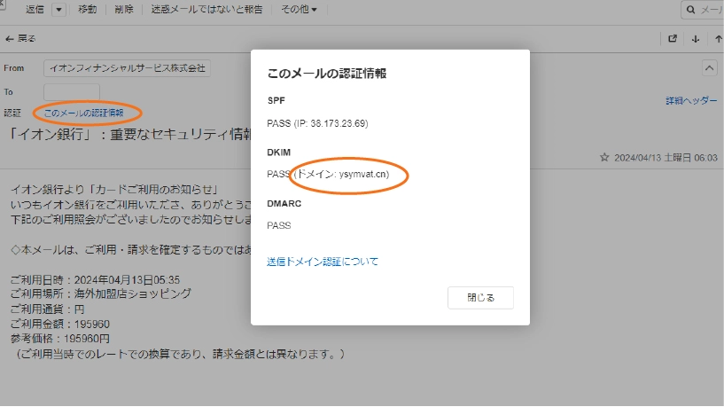
Task: Collapse the header with the chevron button
Action: click(709, 67)
